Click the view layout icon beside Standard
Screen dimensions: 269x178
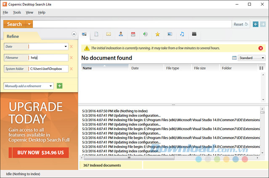click(234, 58)
